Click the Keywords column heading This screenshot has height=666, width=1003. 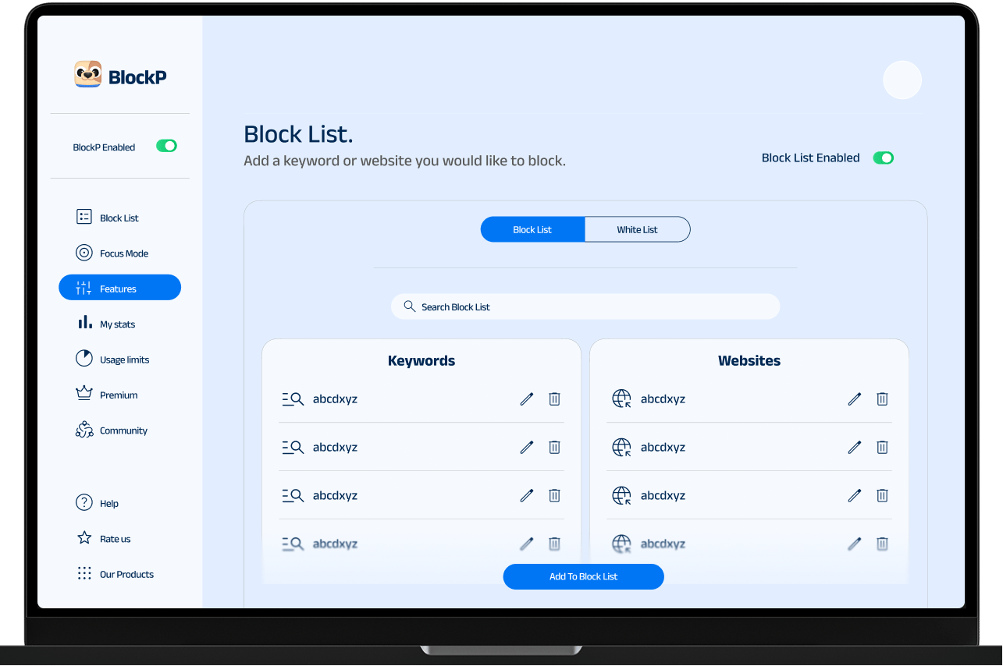pyautogui.click(x=421, y=360)
